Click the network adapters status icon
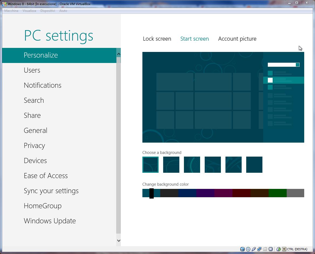The image size is (315, 254). [x=259, y=249]
